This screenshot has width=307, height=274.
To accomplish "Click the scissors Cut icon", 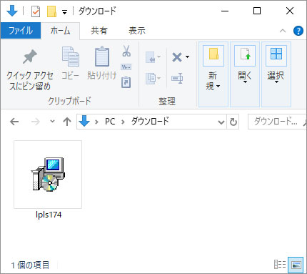I will pos(126,51).
